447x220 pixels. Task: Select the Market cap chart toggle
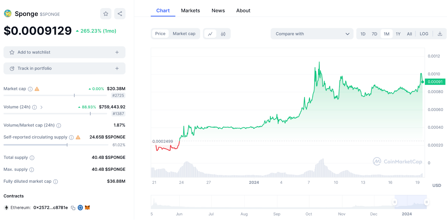point(184,34)
